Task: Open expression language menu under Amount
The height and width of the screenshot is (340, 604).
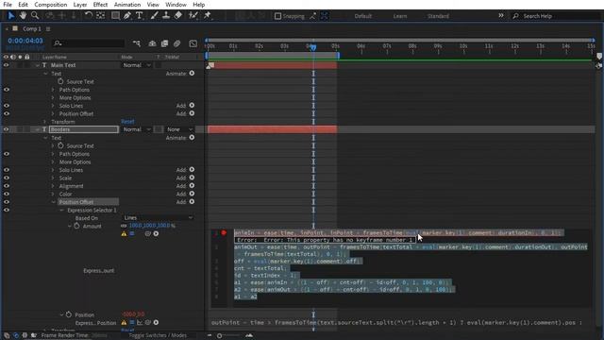Action: tap(156, 233)
